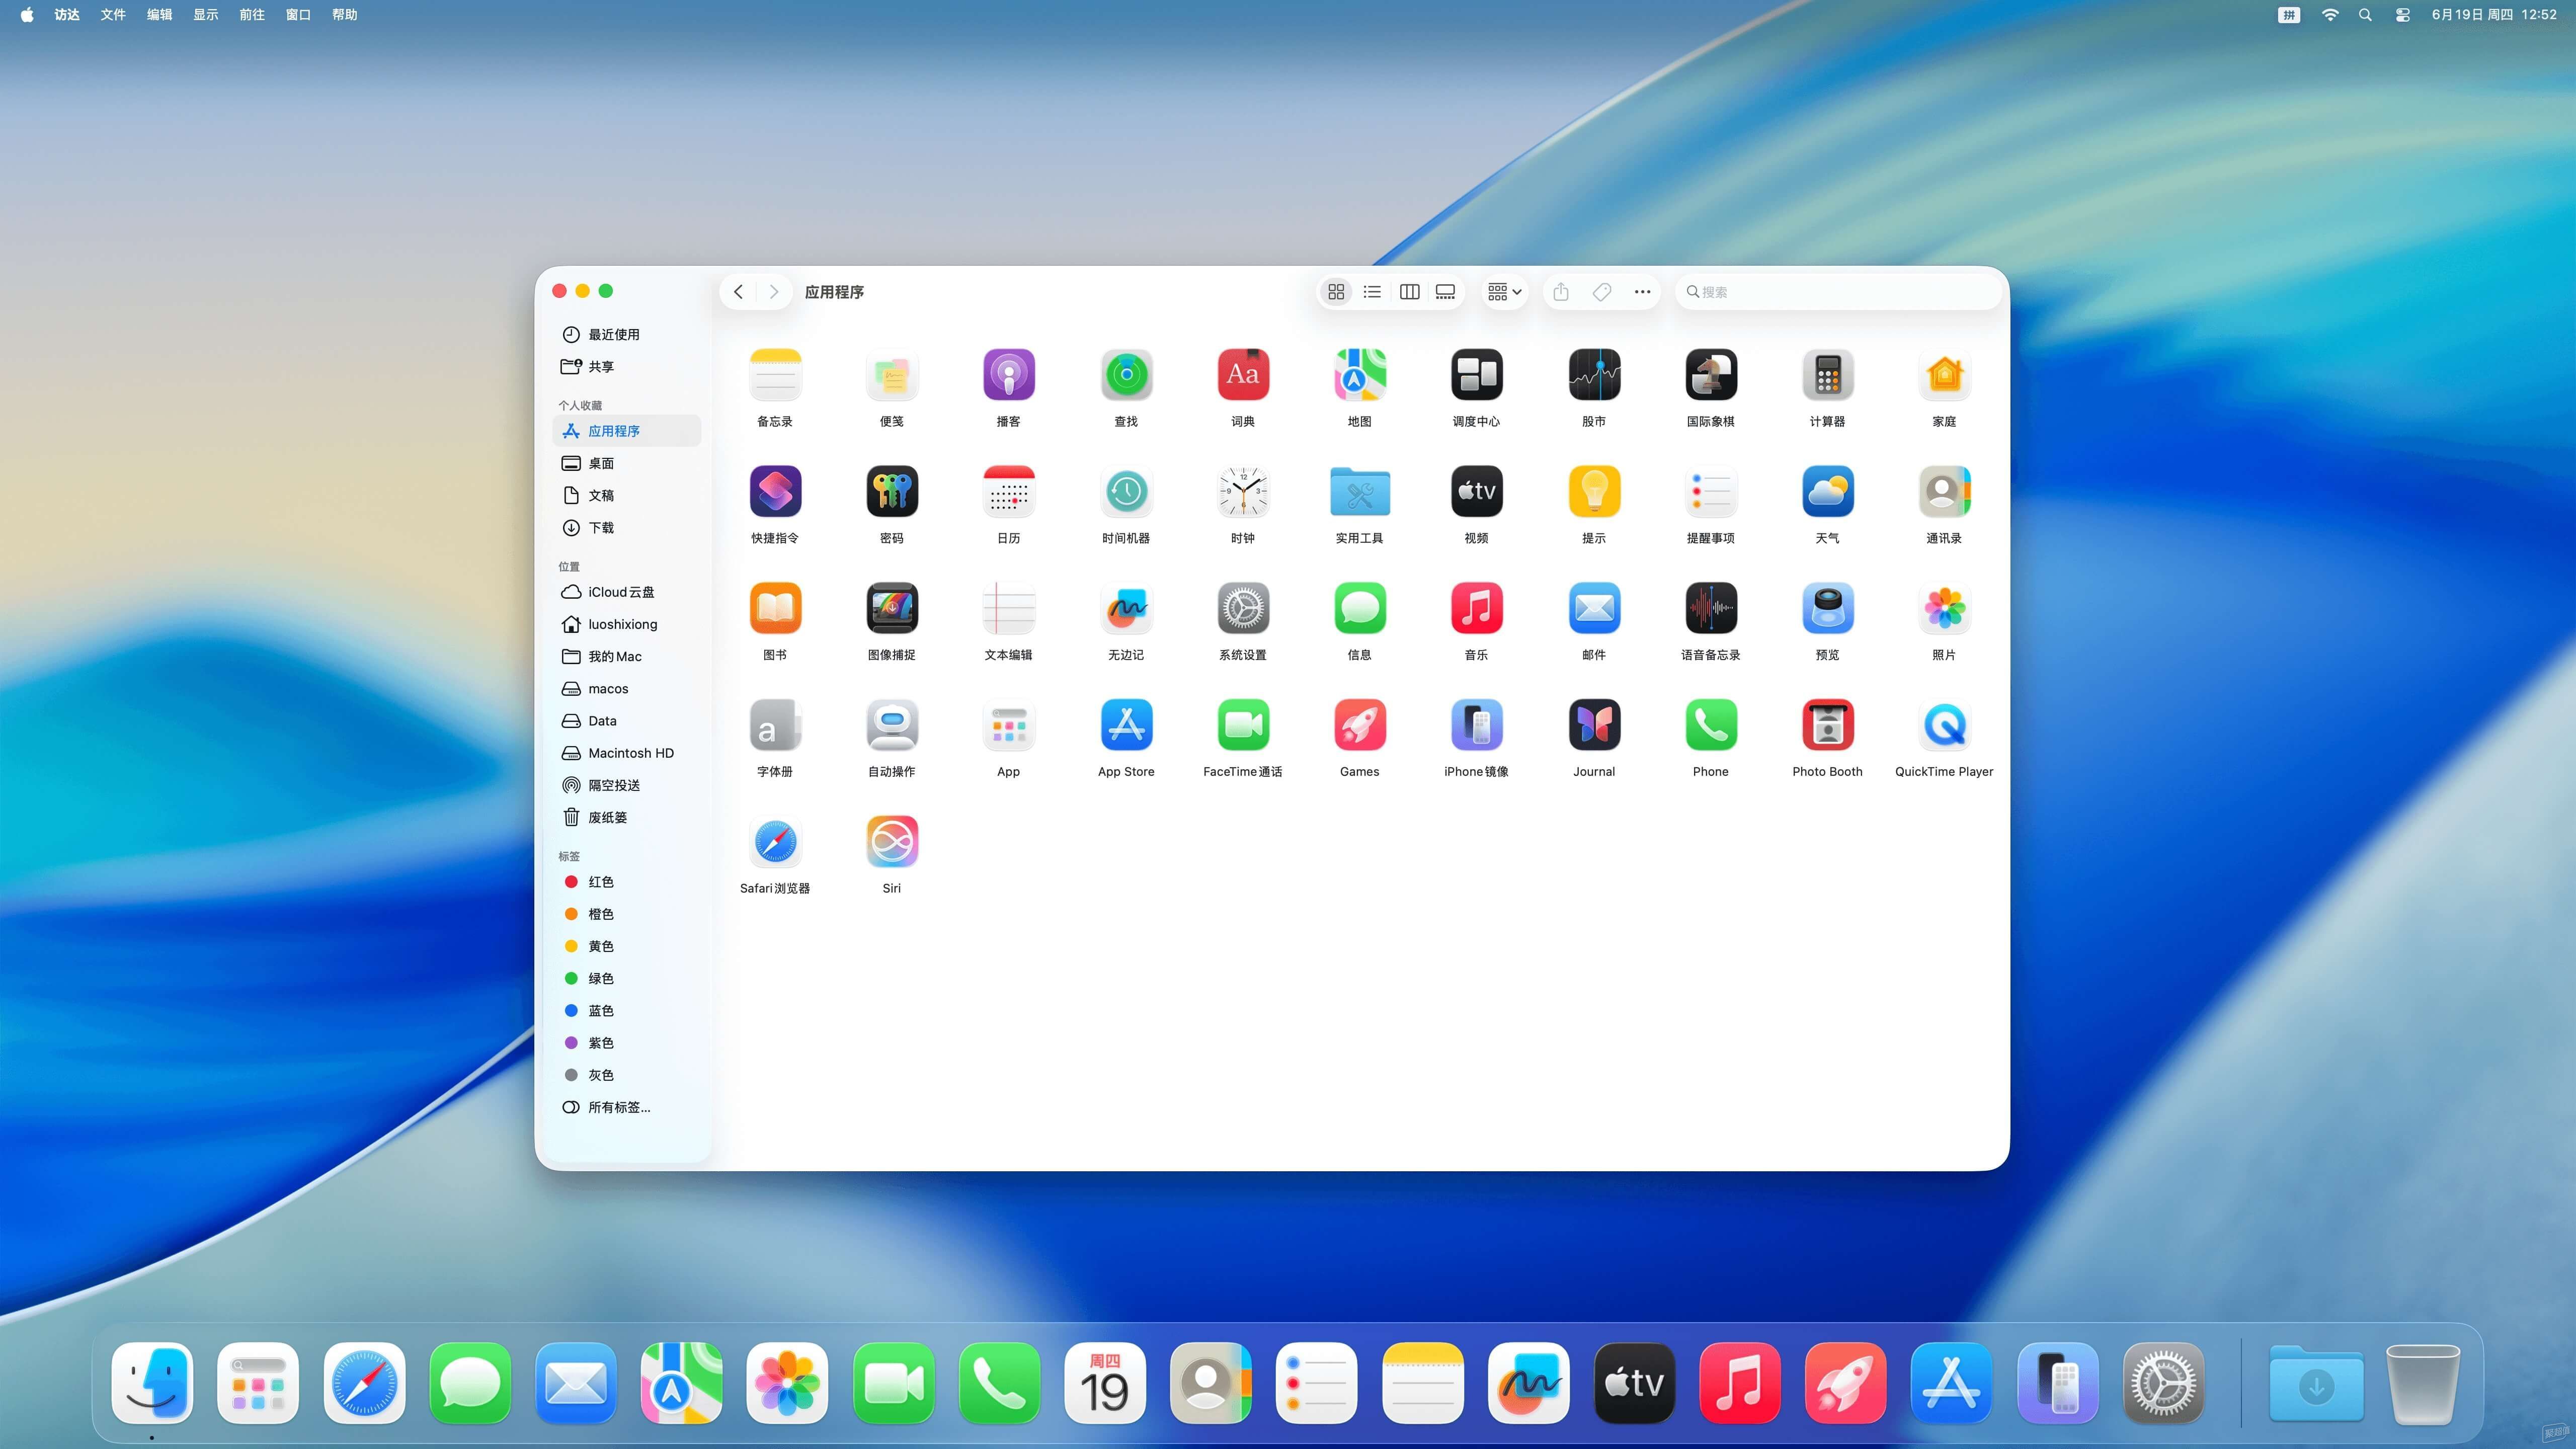Image resolution: width=2576 pixels, height=1449 pixels.
Task: Select the 天气 weather app icon
Action: (1827, 491)
